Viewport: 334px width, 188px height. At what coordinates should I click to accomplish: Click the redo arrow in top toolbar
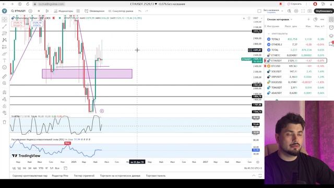pos(147,11)
